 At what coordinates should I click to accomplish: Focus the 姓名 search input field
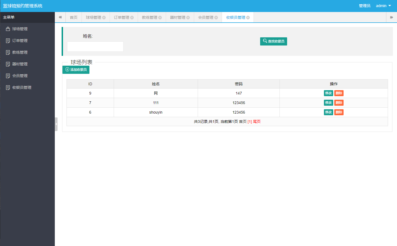(x=95, y=47)
